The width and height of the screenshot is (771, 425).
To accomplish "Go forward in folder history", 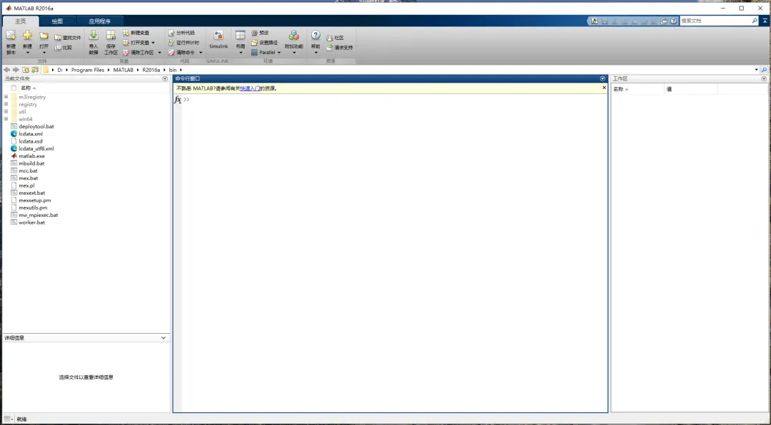I will coord(16,70).
